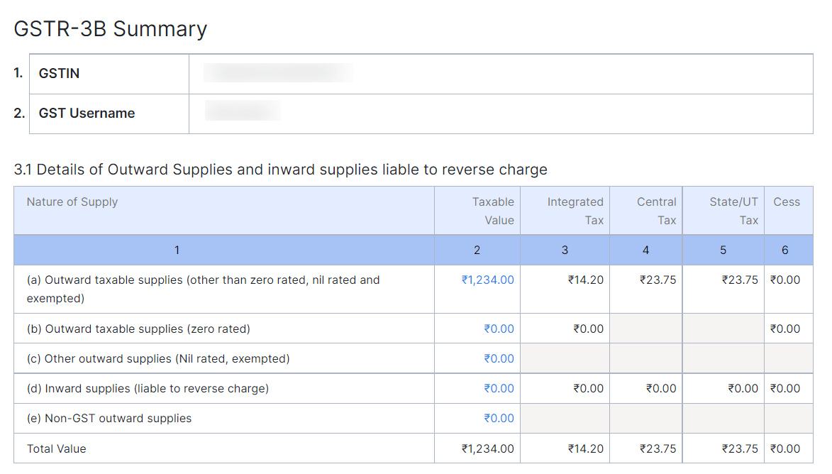Screen dimensions: 832x474
Task: Open taxable value link of nil rated supplies
Action: [501, 358]
